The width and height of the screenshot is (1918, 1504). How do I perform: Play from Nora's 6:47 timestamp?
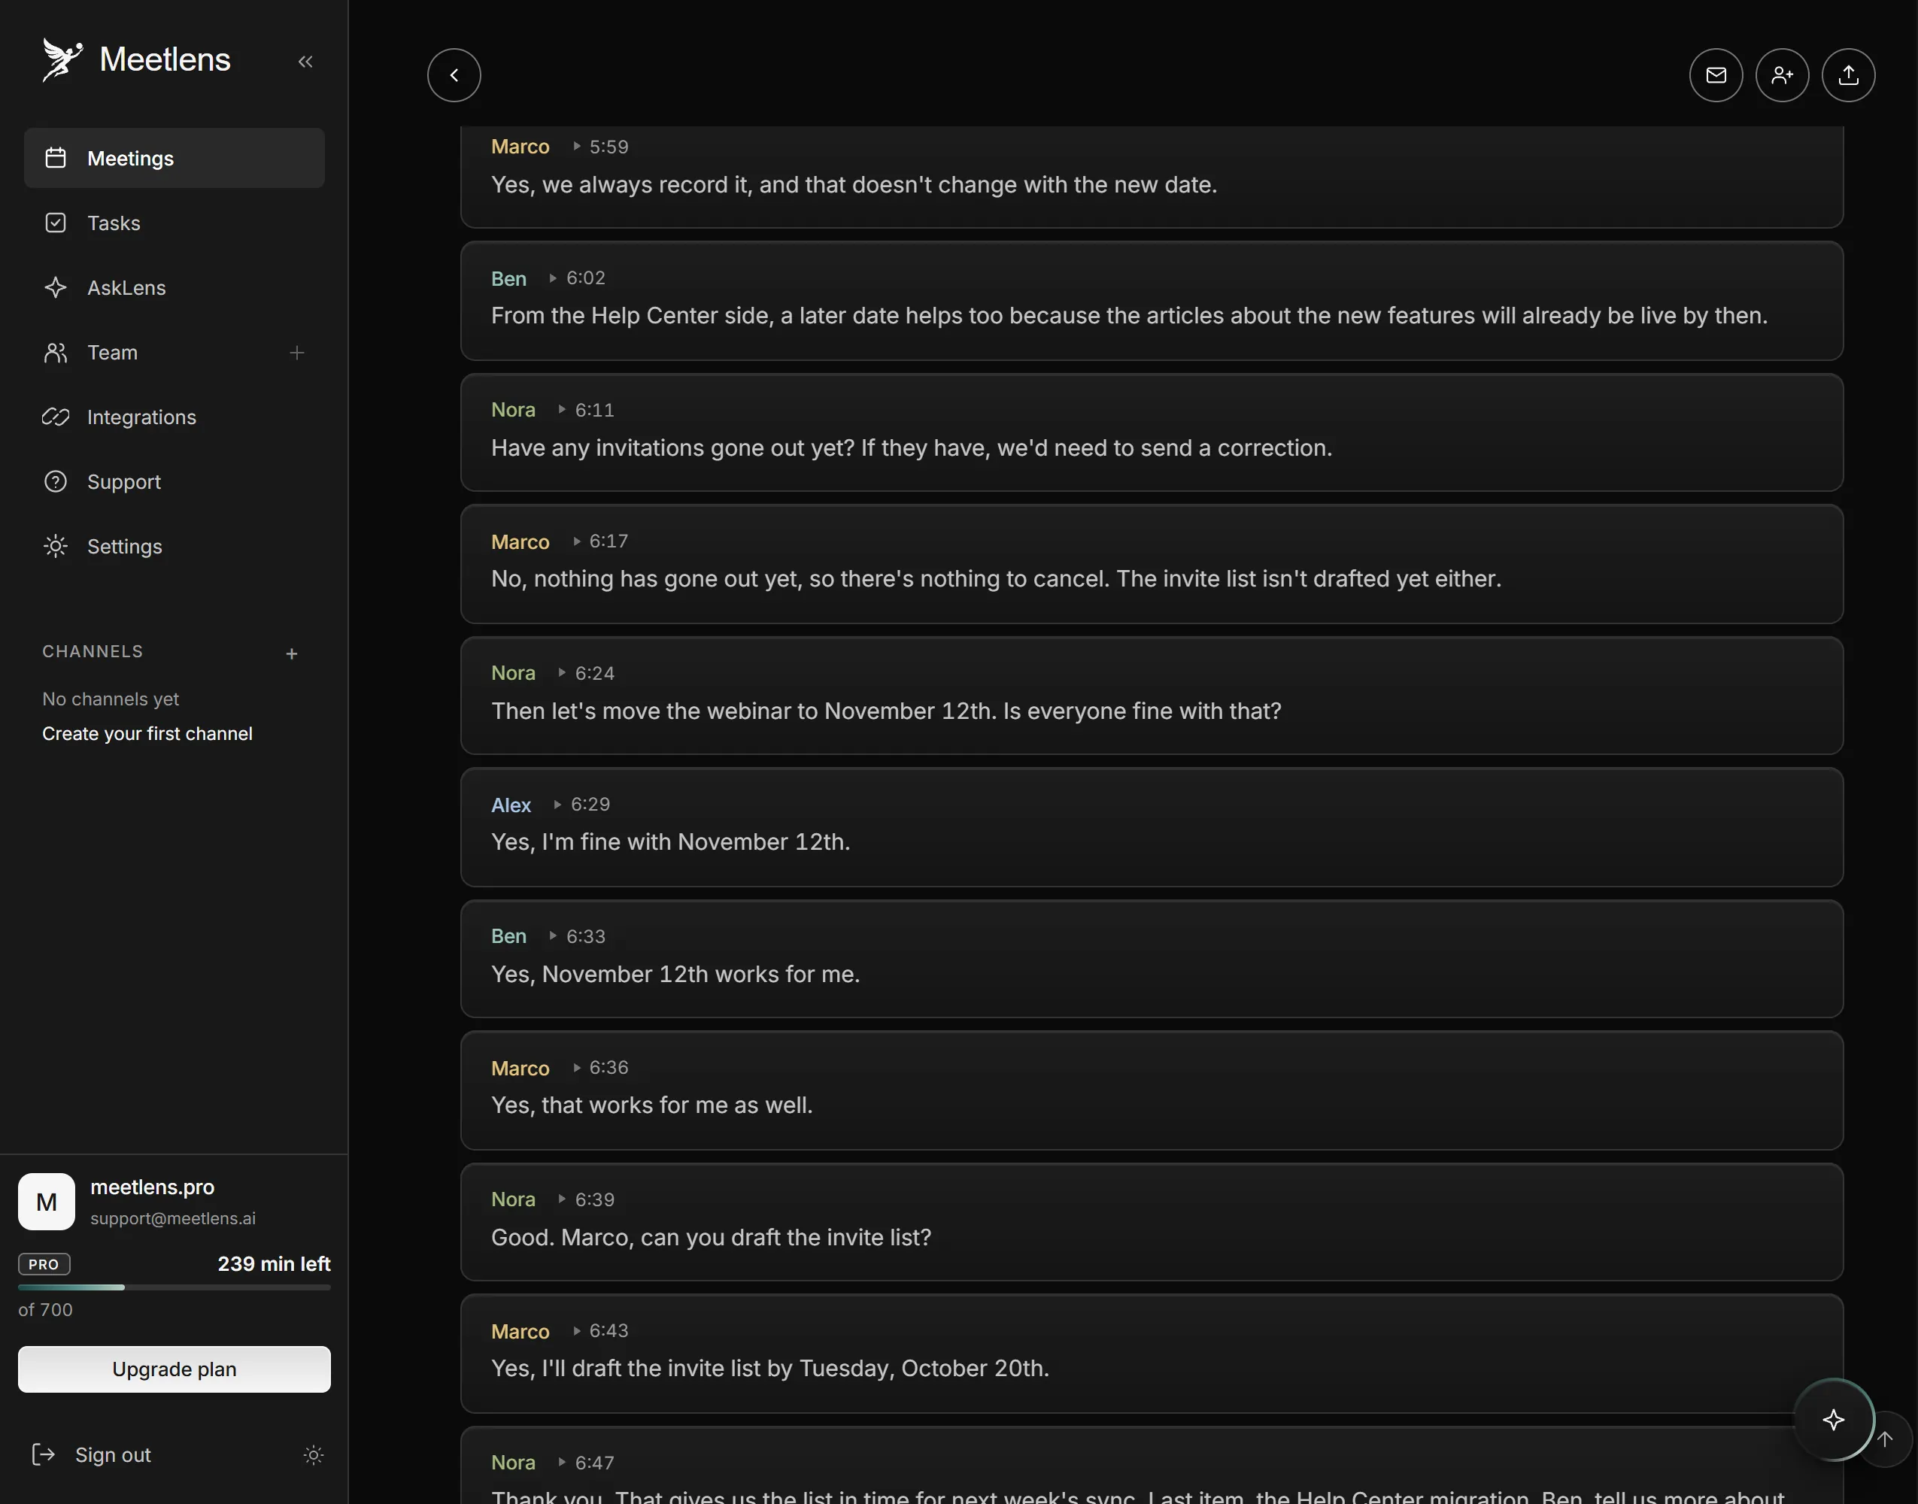pyautogui.click(x=587, y=1463)
